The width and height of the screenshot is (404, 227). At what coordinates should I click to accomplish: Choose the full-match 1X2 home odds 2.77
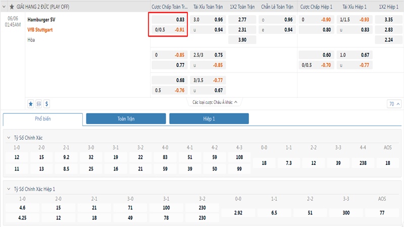click(x=242, y=20)
